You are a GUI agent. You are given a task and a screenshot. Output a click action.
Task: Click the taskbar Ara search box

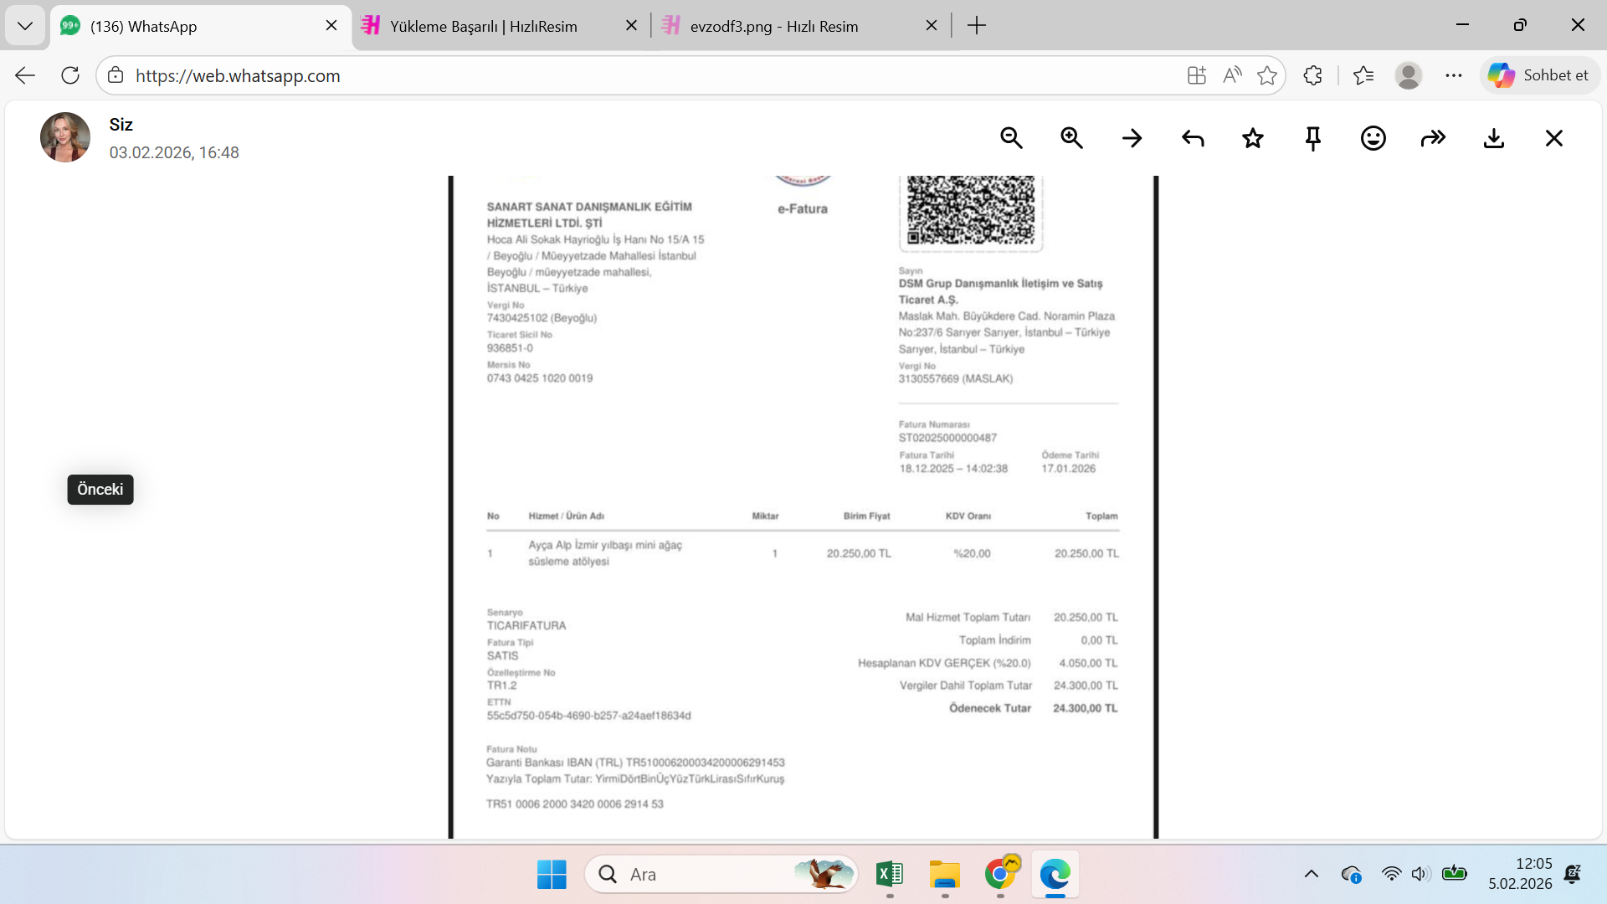[x=721, y=875]
